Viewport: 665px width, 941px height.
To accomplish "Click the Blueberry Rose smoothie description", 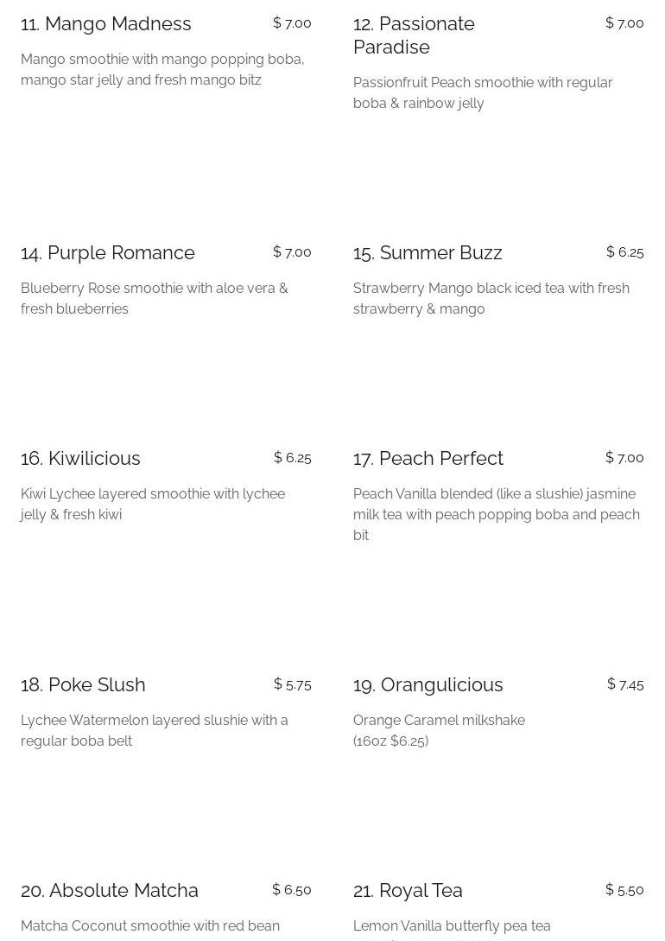I will (x=154, y=299).
